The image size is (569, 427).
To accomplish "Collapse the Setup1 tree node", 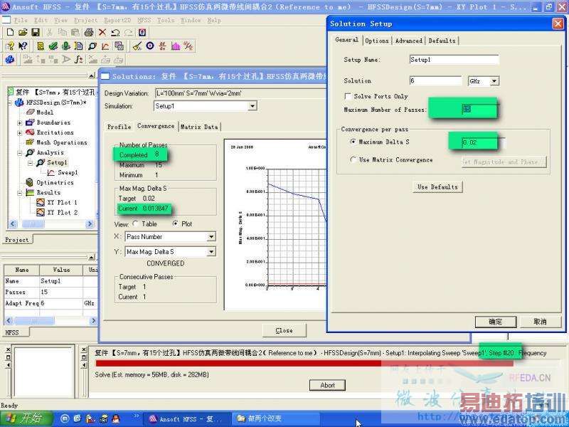I will click(x=31, y=163).
